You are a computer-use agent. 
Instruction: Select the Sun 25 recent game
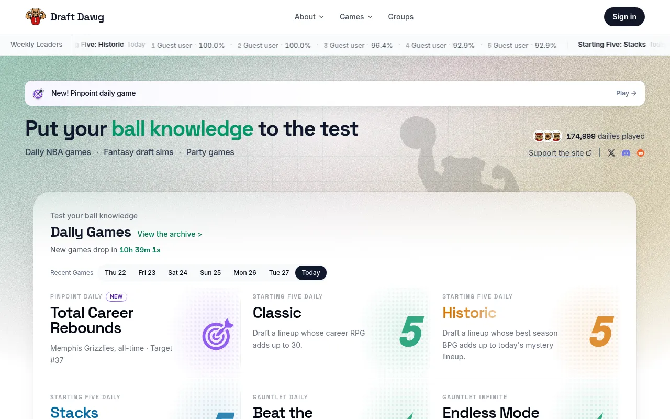pyautogui.click(x=210, y=273)
